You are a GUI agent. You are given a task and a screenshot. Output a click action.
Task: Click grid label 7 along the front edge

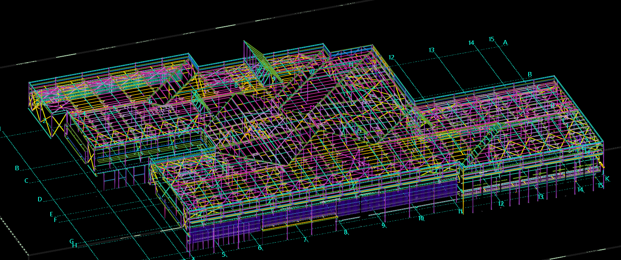click(305, 240)
